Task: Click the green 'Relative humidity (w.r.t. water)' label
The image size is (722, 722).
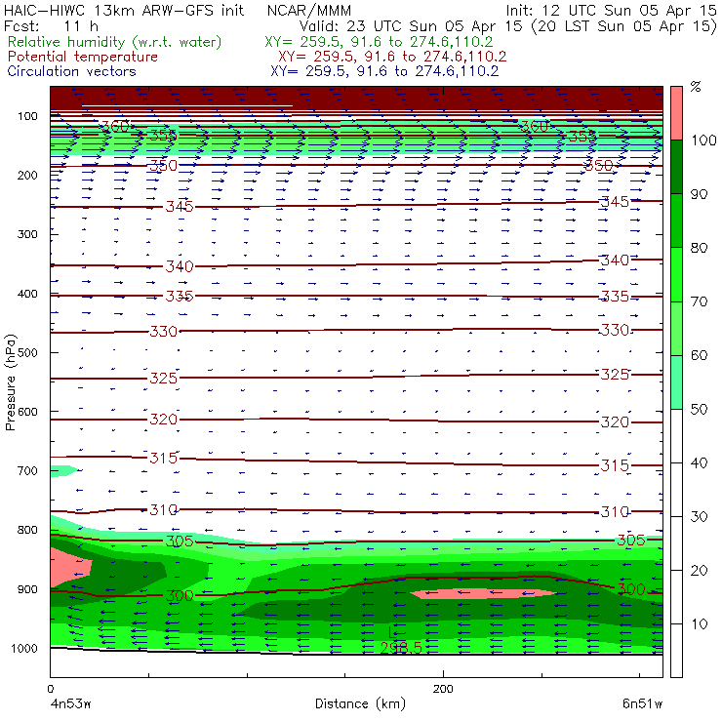Action: pos(115,42)
